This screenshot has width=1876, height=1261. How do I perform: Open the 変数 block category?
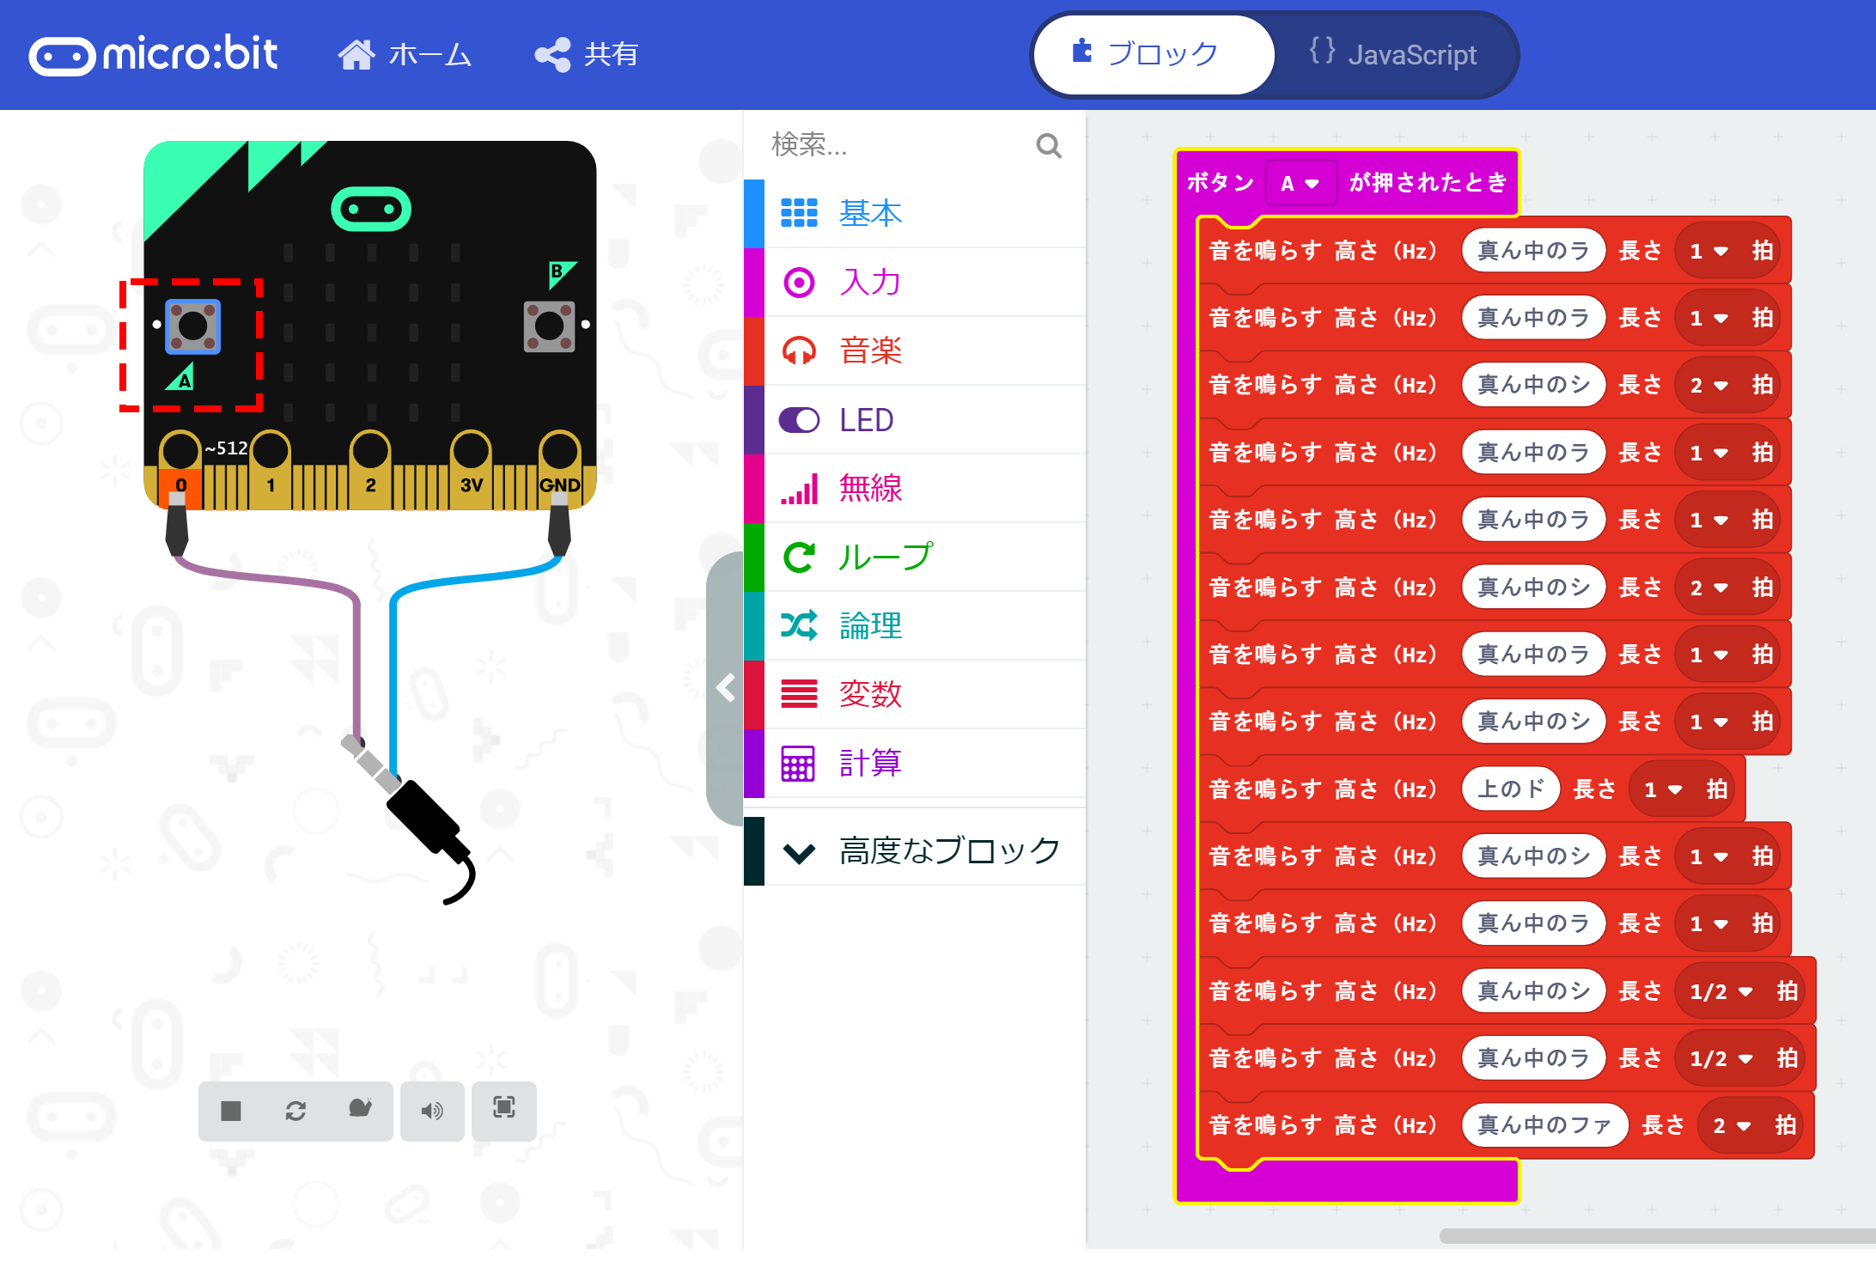pos(869,694)
